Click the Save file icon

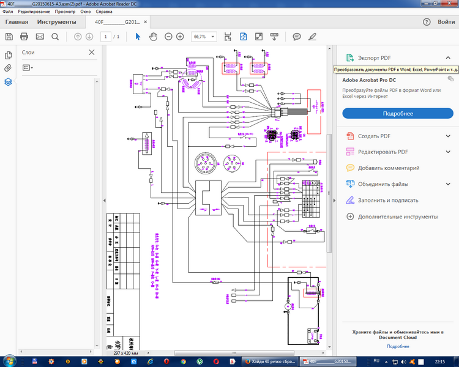click(9, 37)
